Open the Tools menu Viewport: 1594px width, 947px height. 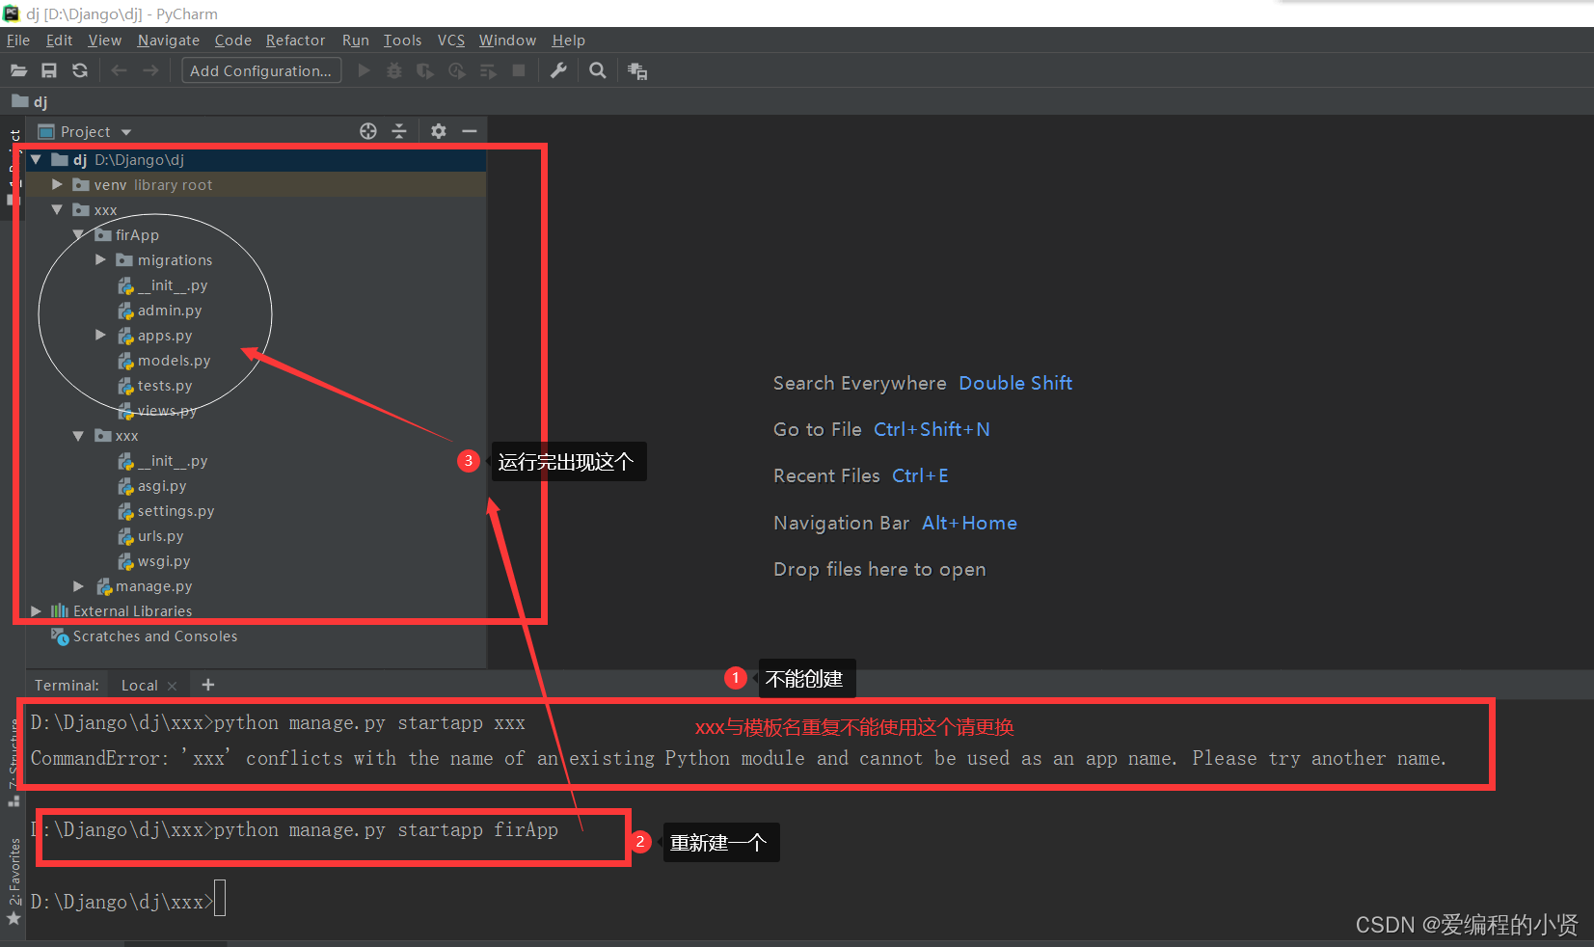click(402, 41)
